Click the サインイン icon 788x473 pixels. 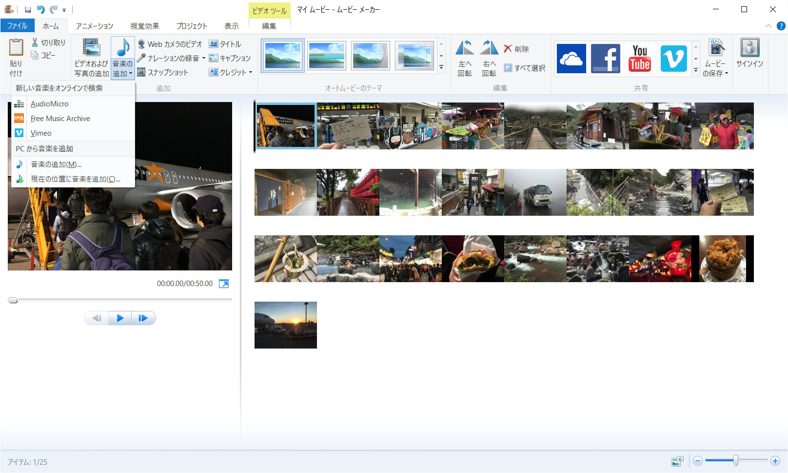[x=749, y=53]
